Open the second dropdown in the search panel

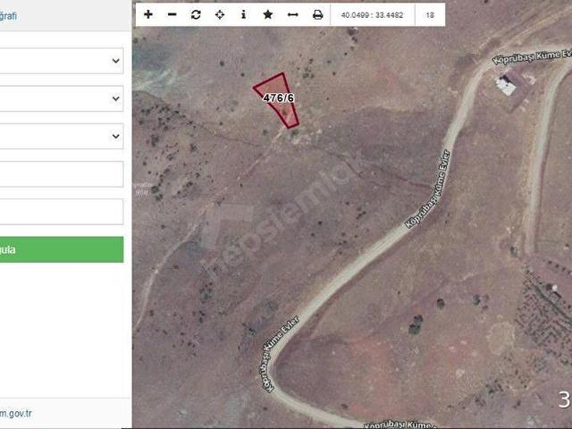[x=61, y=98]
